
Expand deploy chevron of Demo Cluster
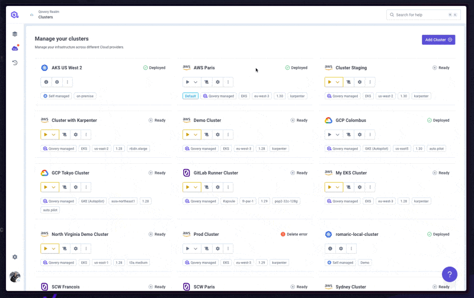[x=196, y=135]
